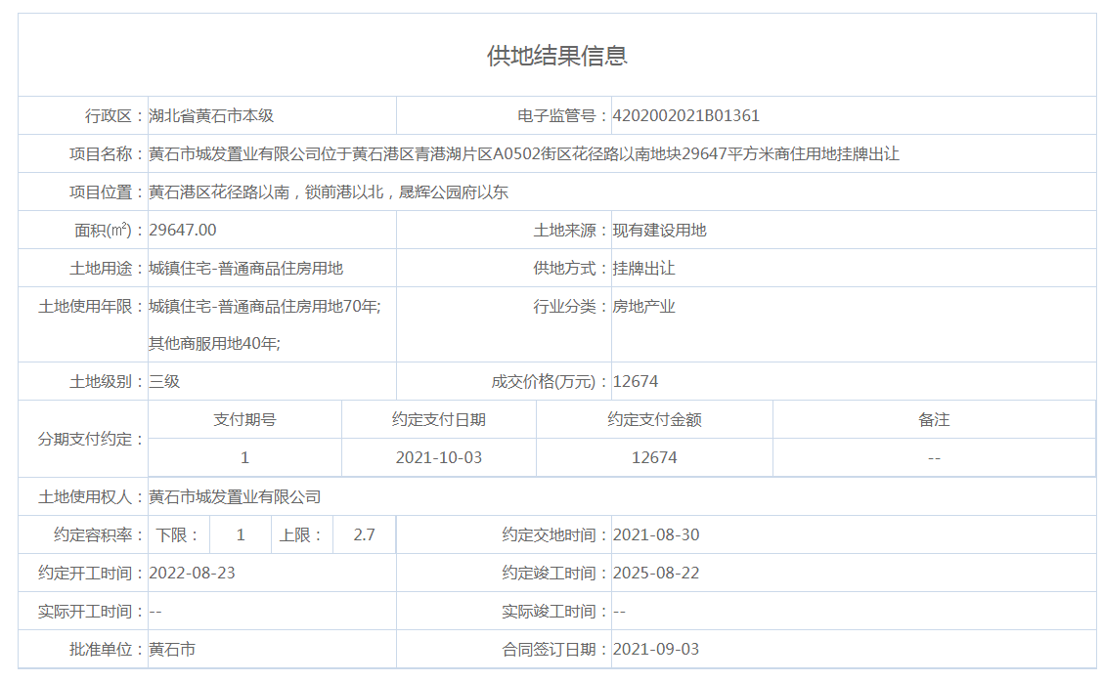Select the lower limit value 1 for plot ratio
Viewport: 1103px width, 682px height.
[241, 535]
